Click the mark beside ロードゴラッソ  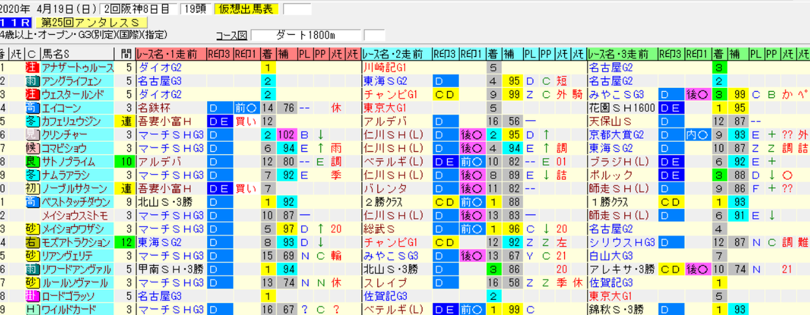[x=31, y=296]
